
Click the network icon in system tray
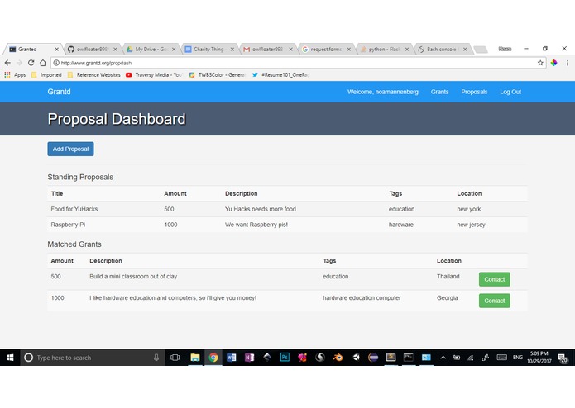(471, 358)
